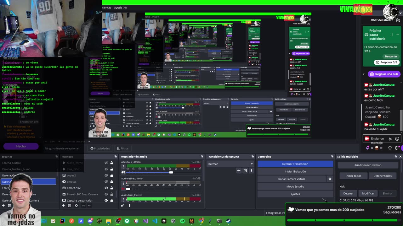
Task: Show copas2 source visibility
Action: 106,175
